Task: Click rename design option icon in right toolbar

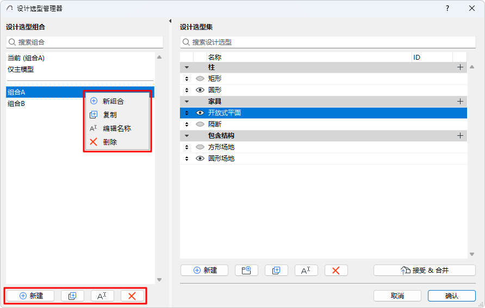Action: click(x=306, y=271)
